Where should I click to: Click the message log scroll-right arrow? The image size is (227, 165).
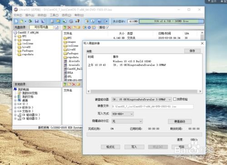click(200, 91)
